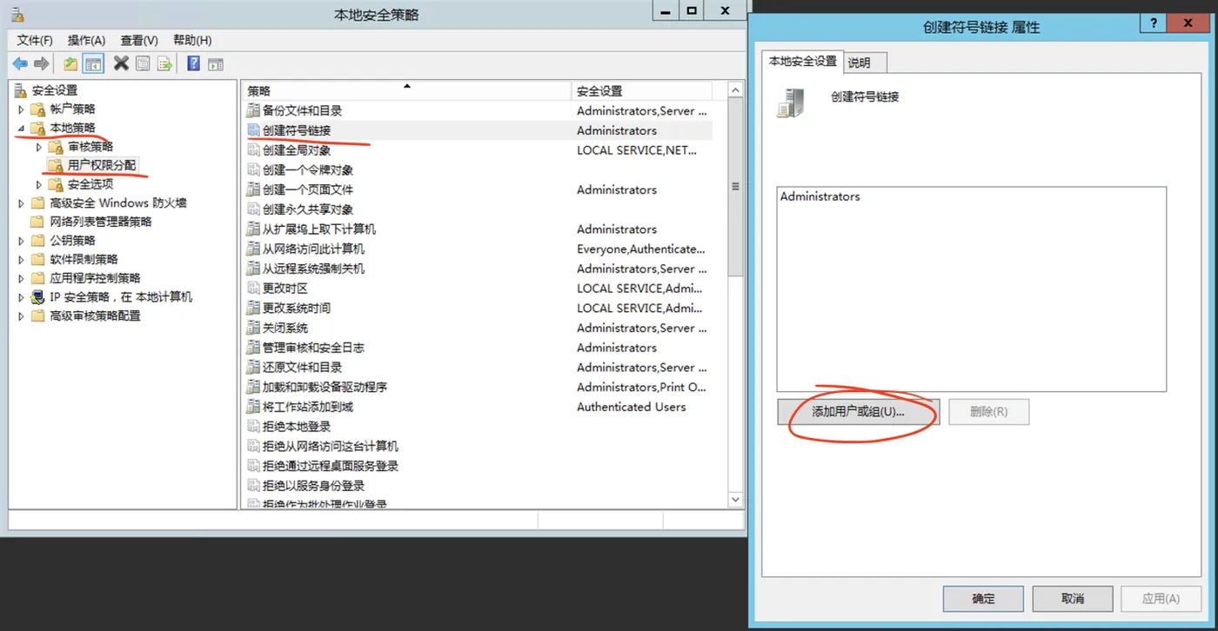Image resolution: width=1218 pixels, height=631 pixels.
Task: Select the 更改系统时间 policy row
Action: click(x=478, y=308)
